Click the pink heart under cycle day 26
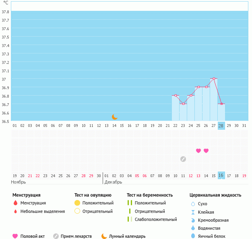 pyautogui.click(x=206, y=151)
